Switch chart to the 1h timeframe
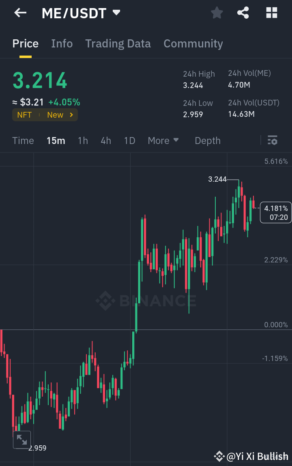The height and width of the screenshot is (466, 292). click(x=83, y=140)
